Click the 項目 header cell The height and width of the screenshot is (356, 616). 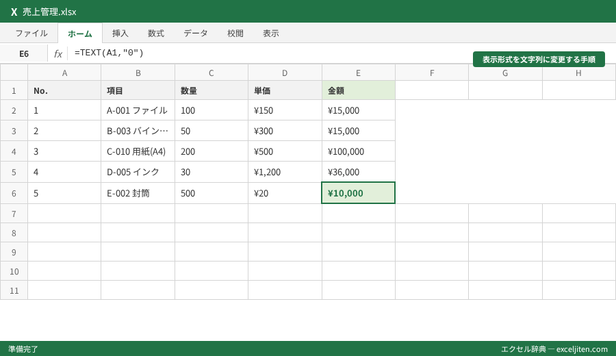(138, 91)
